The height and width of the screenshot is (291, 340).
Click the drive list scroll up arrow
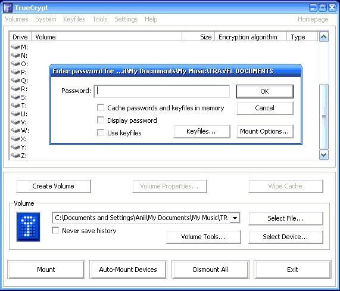coord(324,37)
